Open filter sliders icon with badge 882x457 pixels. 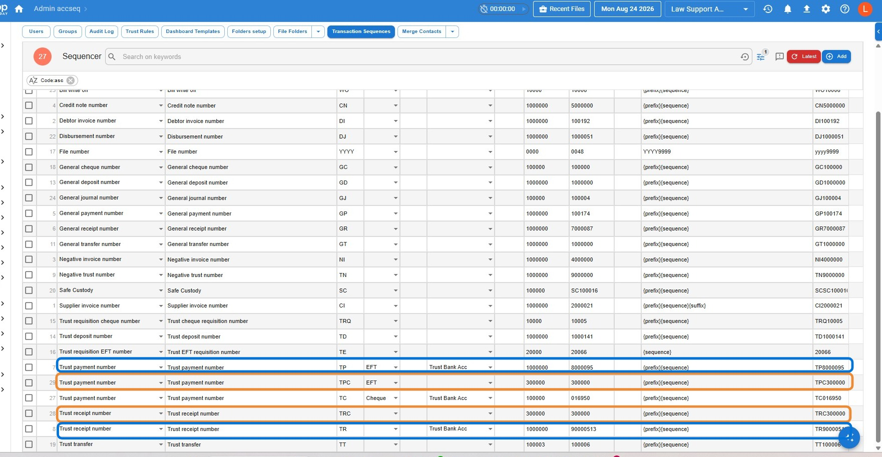[761, 56]
